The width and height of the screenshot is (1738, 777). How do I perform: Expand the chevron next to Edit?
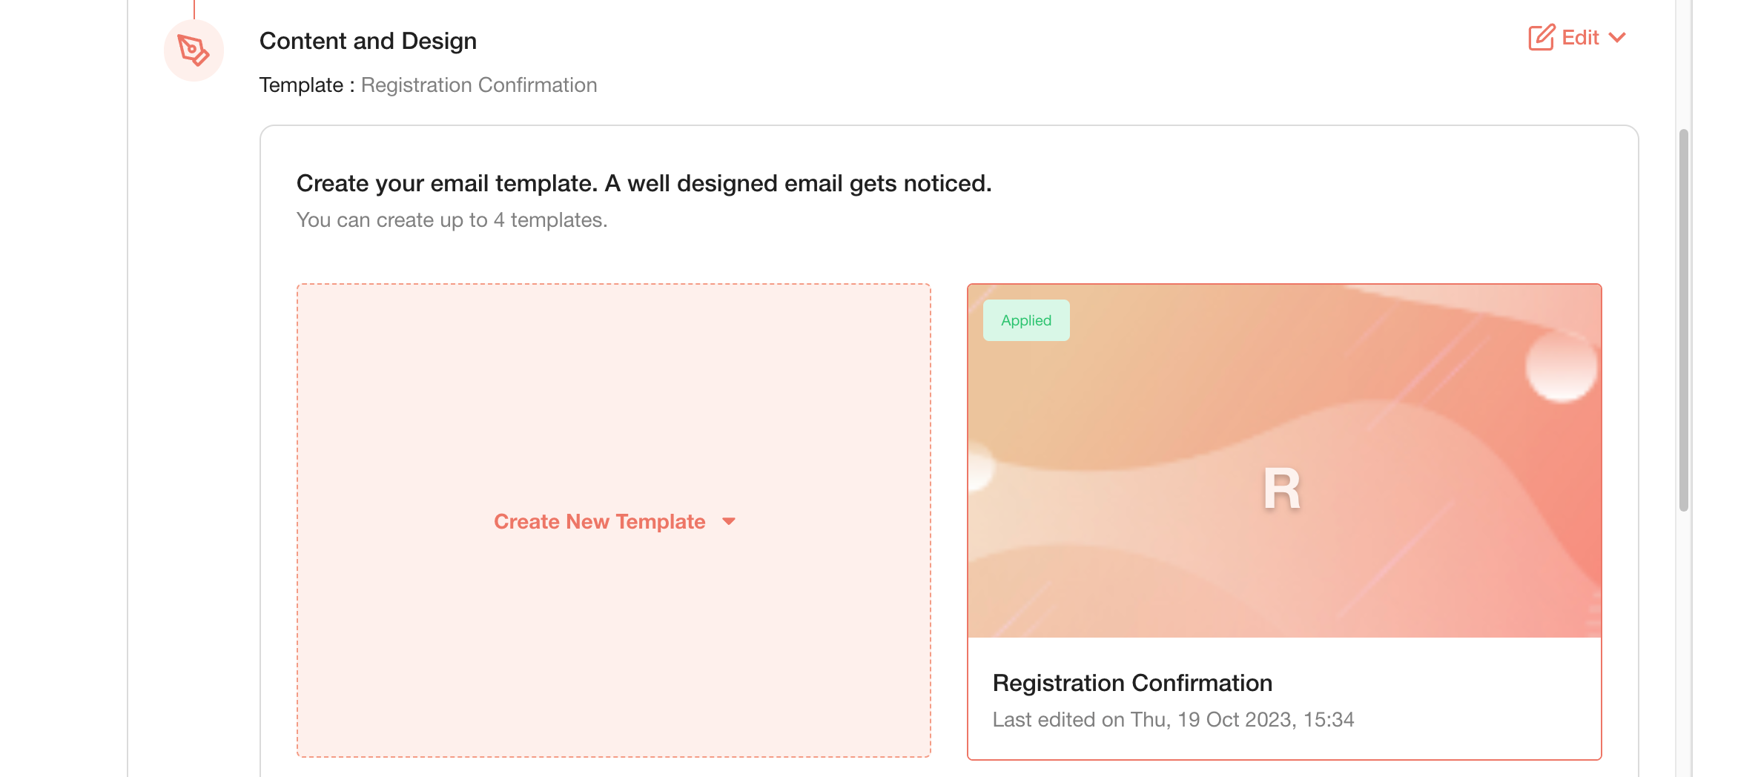pyautogui.click(x=1617, y=38)
